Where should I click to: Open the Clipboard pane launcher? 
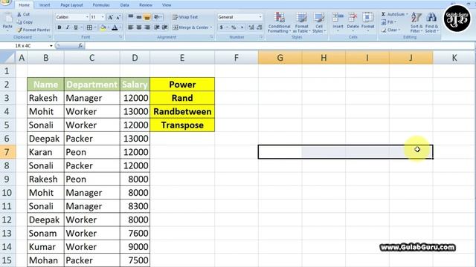(x=50, y=37)
